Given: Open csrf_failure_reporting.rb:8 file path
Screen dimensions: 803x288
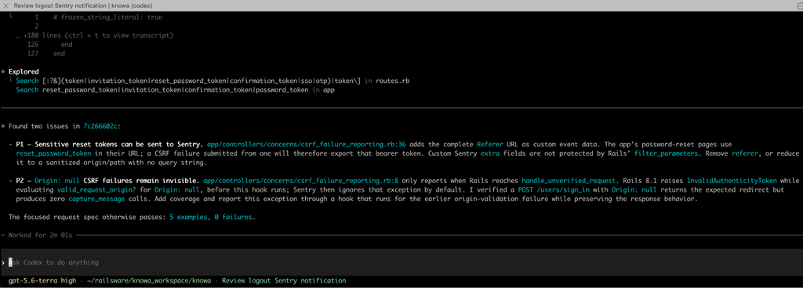Looking at the screenshot, I should pyautogui.click(x=301, y=181).
